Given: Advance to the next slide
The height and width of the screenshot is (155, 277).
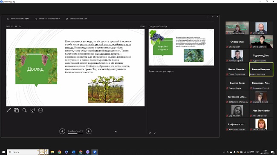Looking at the screenshot, I should [x=89, y=131].
